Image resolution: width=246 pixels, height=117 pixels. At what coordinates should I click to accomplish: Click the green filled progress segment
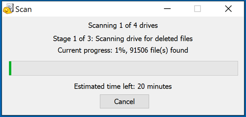pos(10,68)
